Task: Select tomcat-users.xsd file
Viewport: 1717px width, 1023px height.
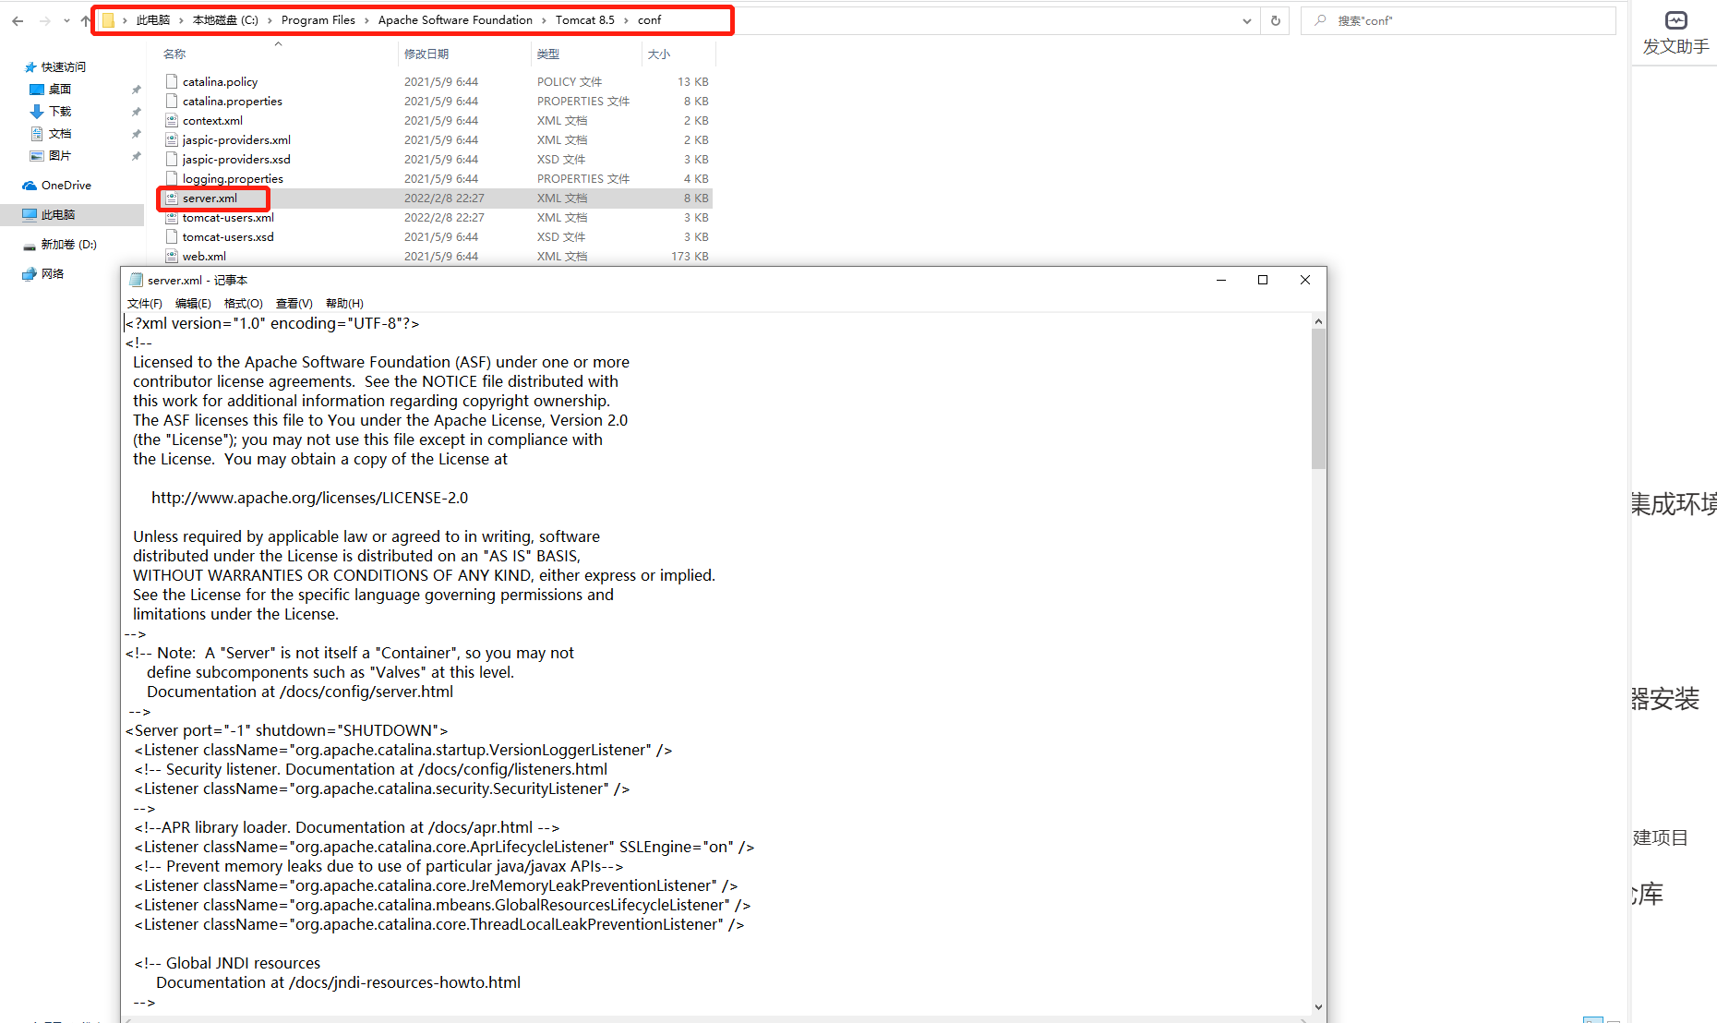Action: click(228, 237)
